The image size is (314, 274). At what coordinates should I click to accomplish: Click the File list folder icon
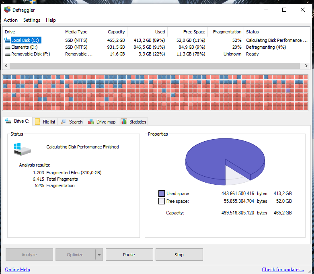(37, 122)
